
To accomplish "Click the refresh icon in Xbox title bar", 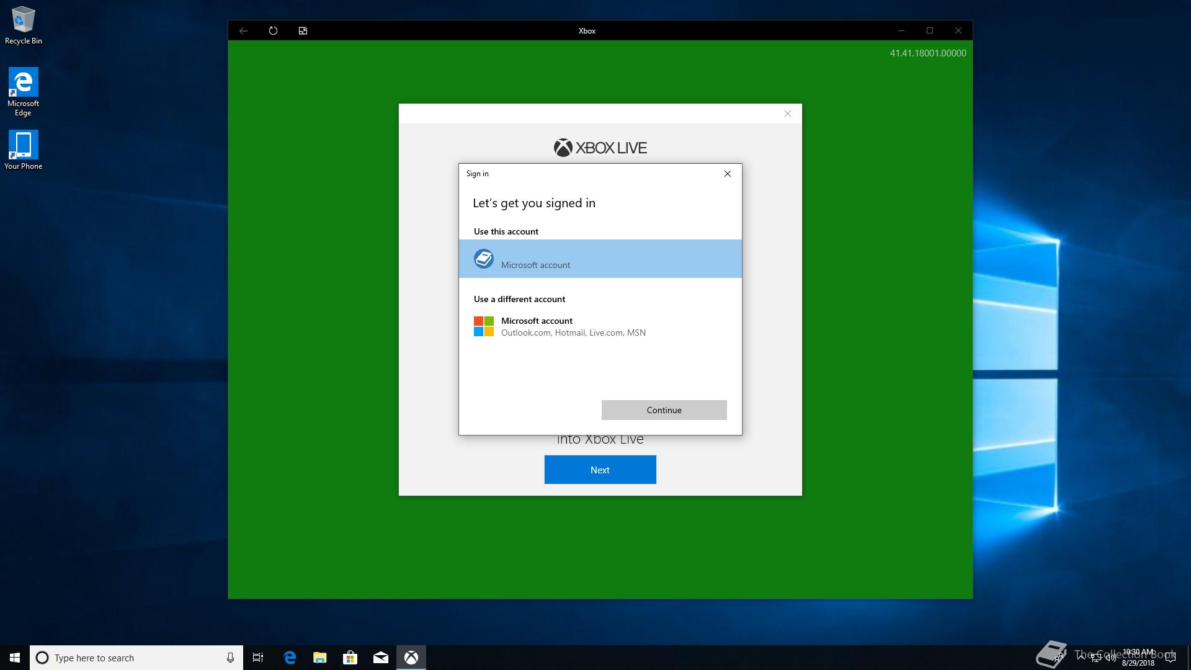I will 273,30.
